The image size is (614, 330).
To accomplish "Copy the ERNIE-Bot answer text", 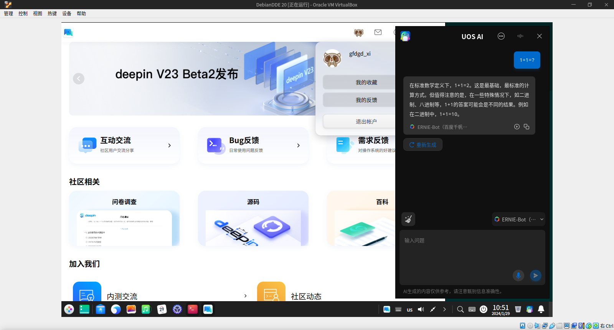I will [x=527, y=127].
